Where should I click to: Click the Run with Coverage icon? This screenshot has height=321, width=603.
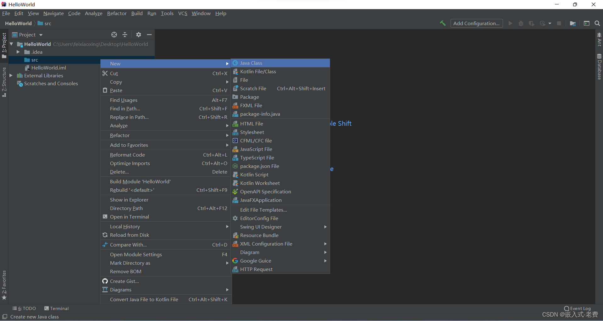point(532,23)
